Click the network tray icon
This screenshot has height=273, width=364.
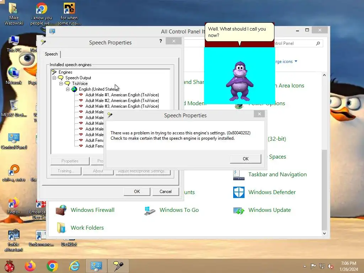(322, 266)
